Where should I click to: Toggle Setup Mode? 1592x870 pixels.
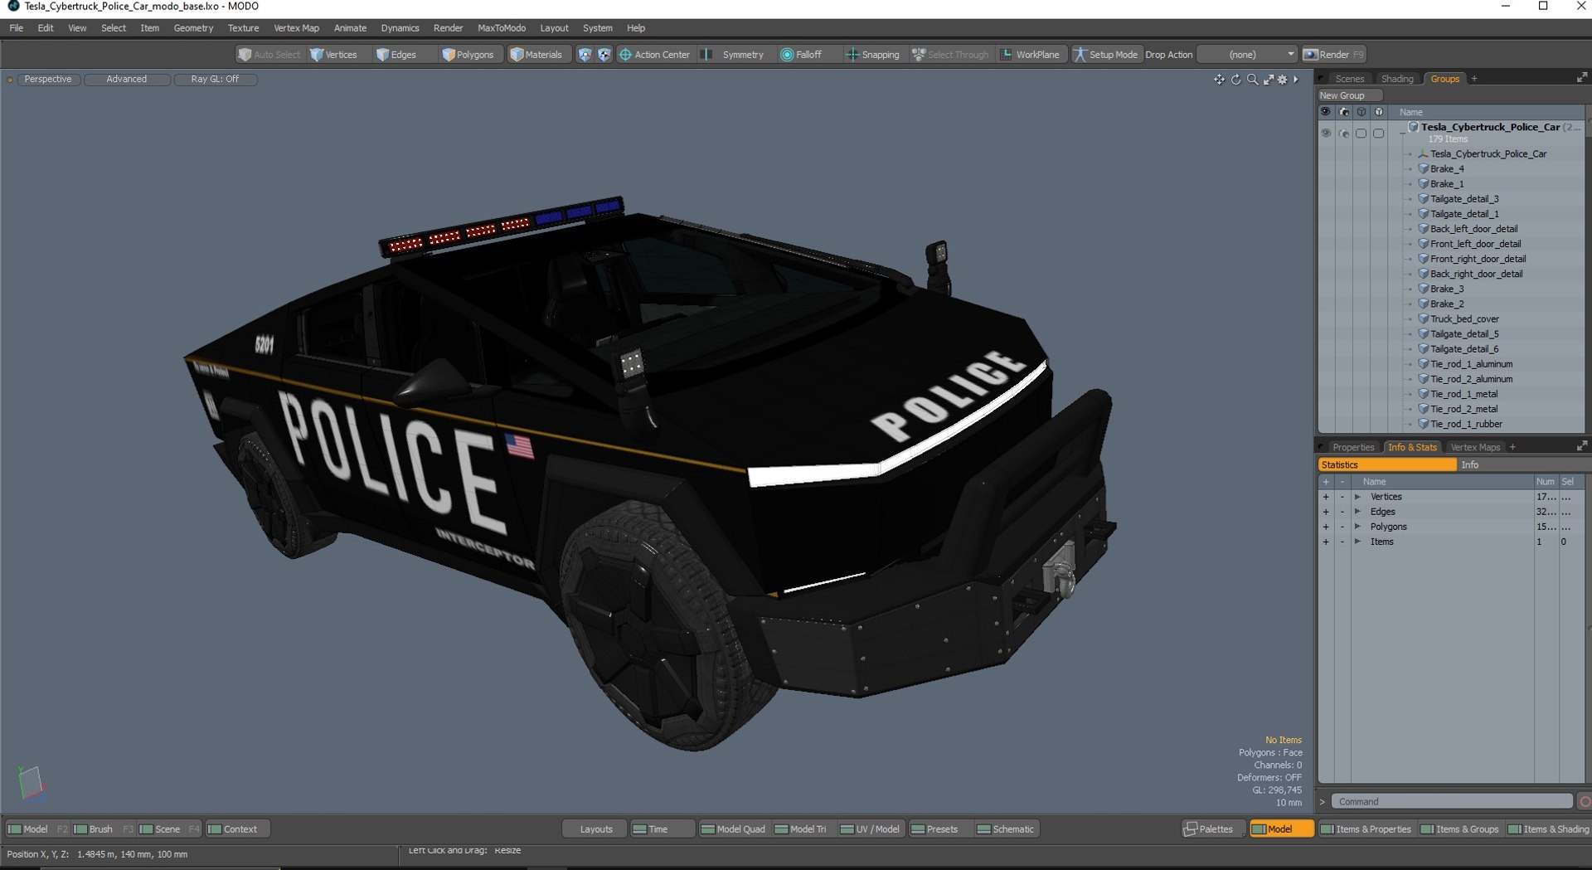click(x=1105, y=55)
